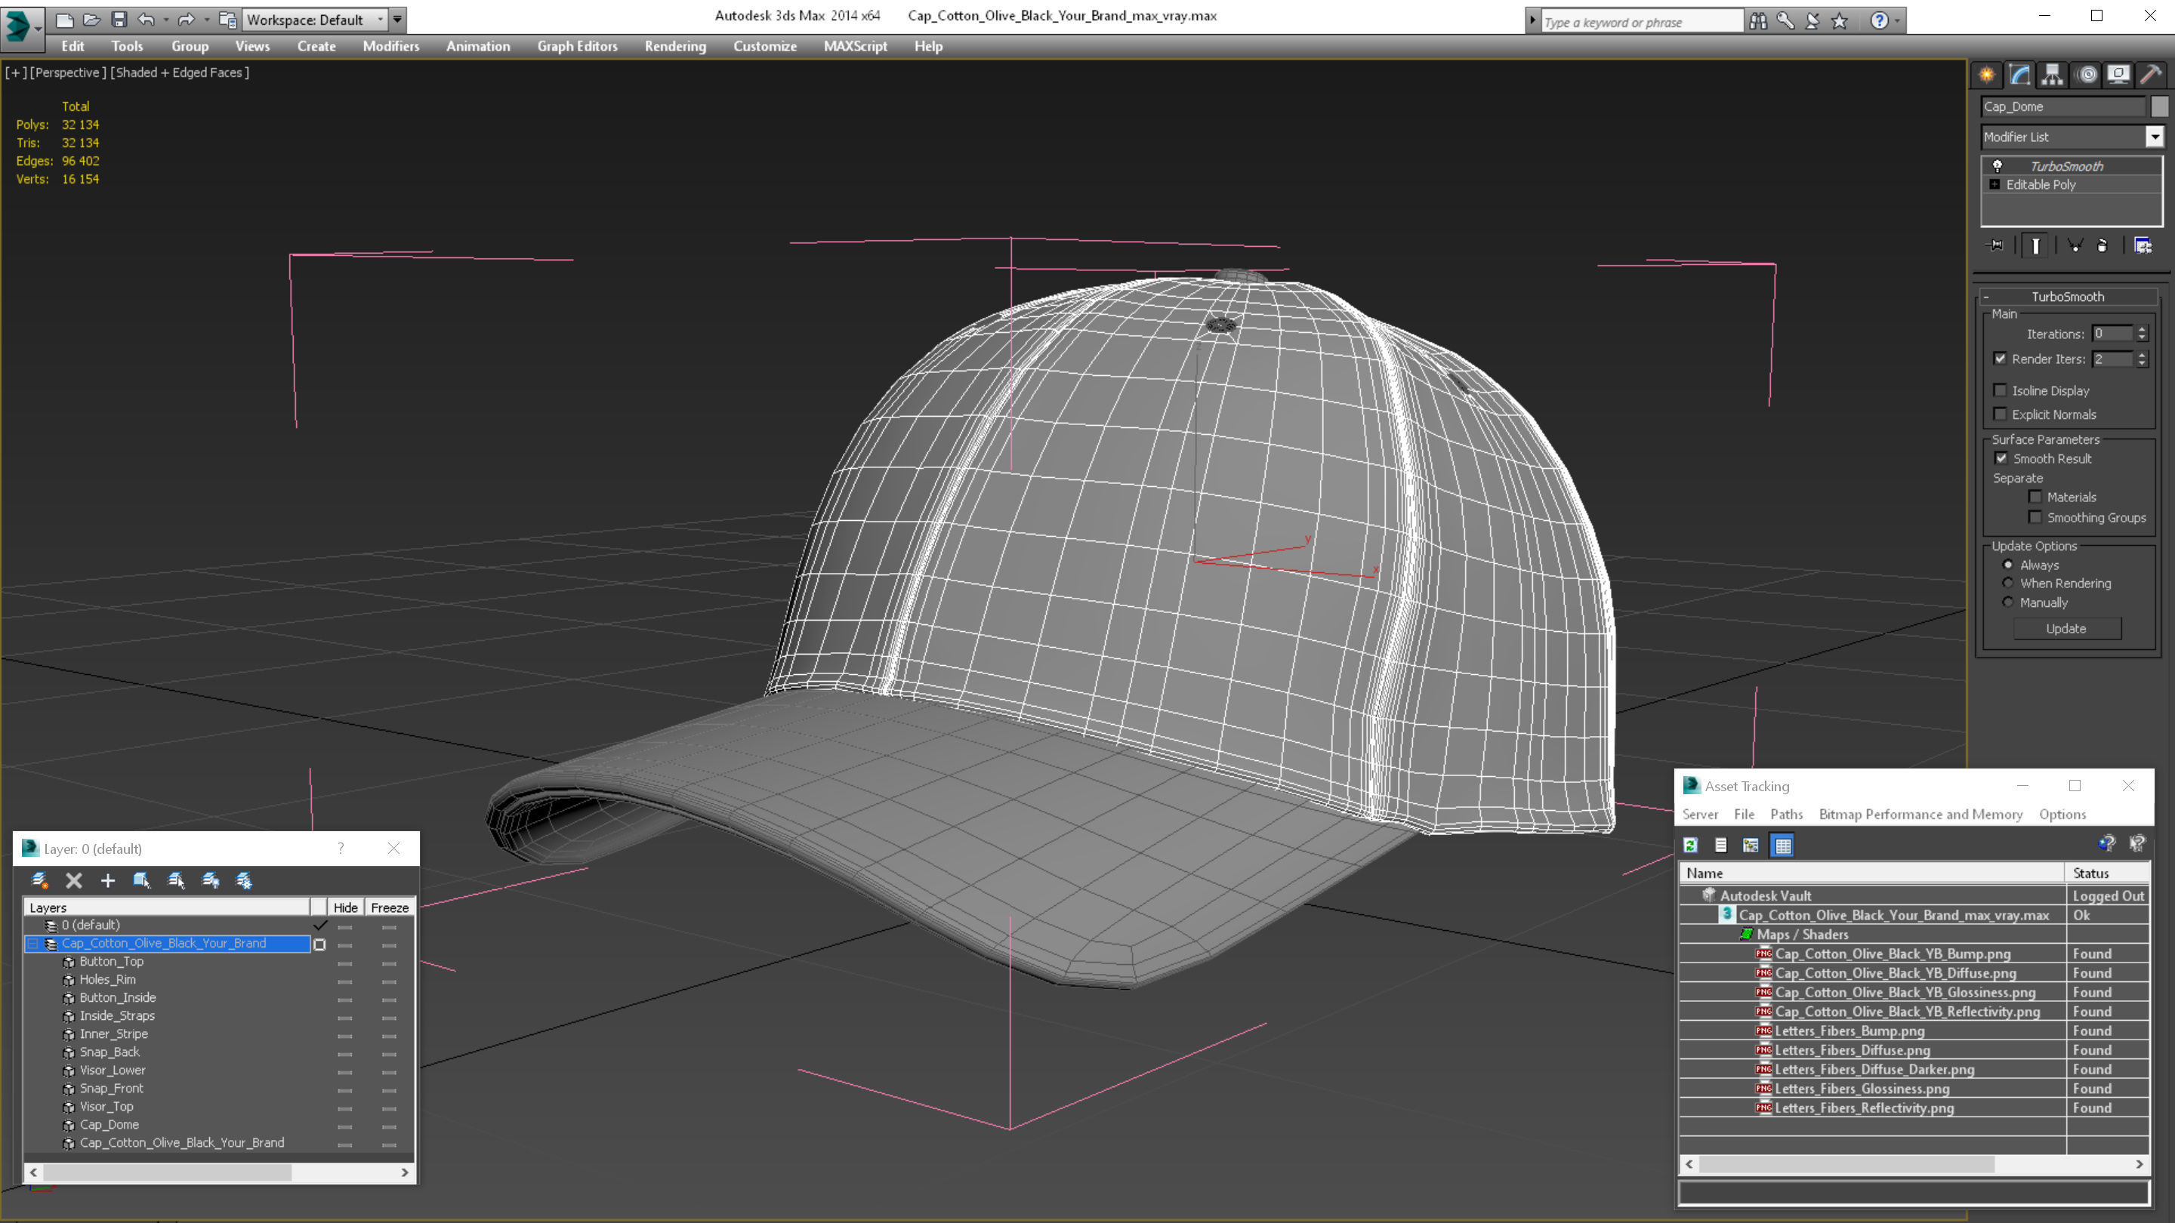Click the Save File floppy icon
This screenshot has height=1223, width=2175.
[119, 20]
